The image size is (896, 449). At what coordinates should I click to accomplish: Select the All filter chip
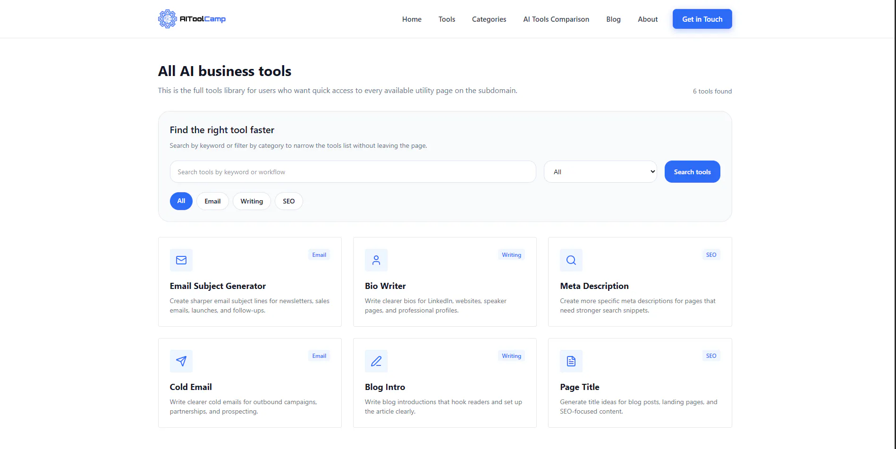(x=181, y=201)
